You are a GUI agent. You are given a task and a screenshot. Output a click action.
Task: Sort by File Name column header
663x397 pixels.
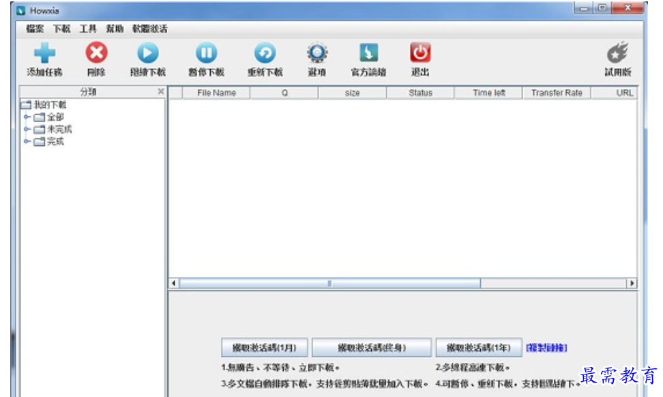216,93
